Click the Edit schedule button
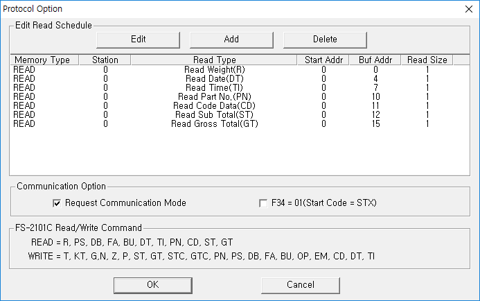This screenshot has width=480, height=301. [x=138, y=40]
